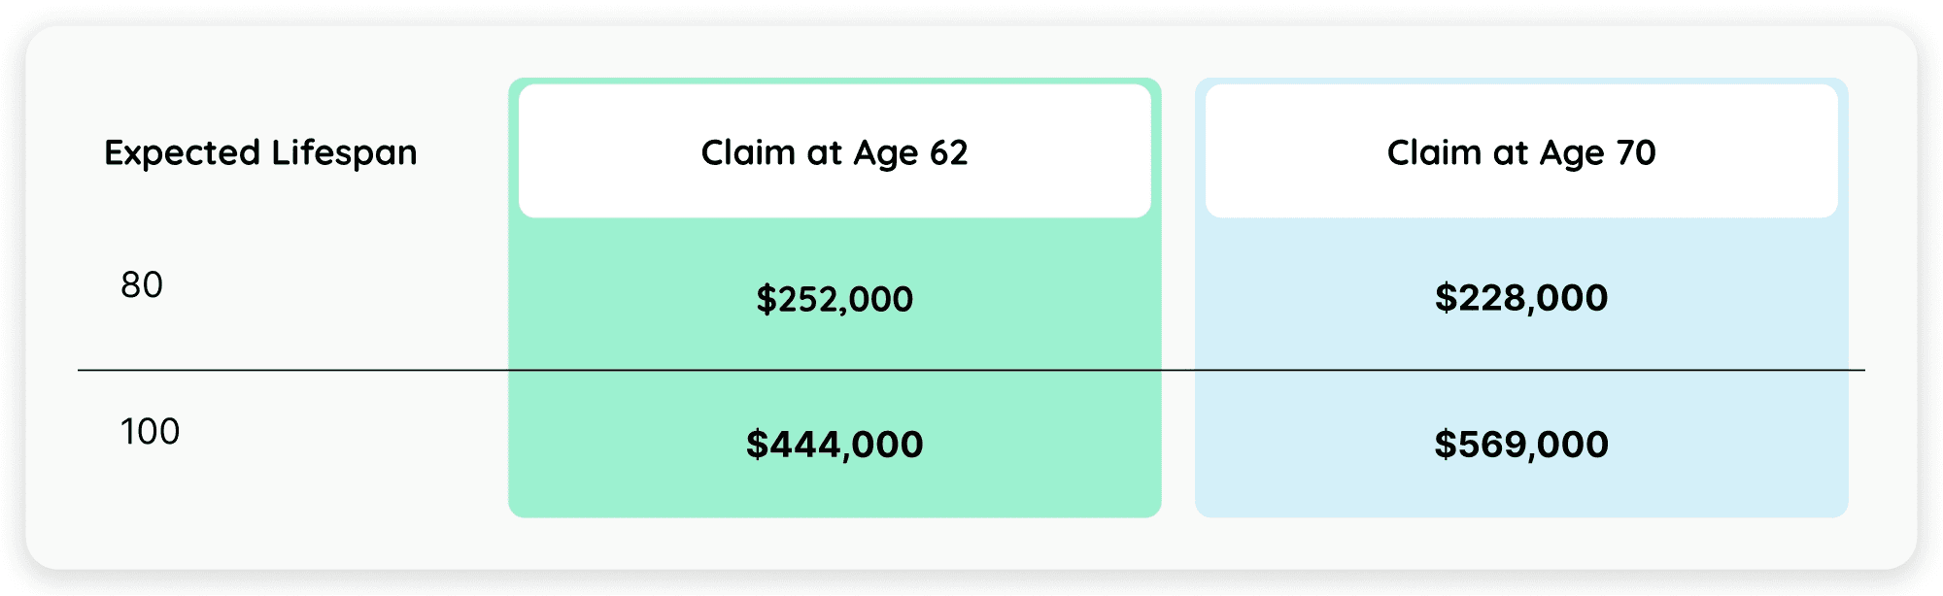Viewport: 1943px width, 596px height.
Task: Click the number 70 in blue header
Action: 1636,152
